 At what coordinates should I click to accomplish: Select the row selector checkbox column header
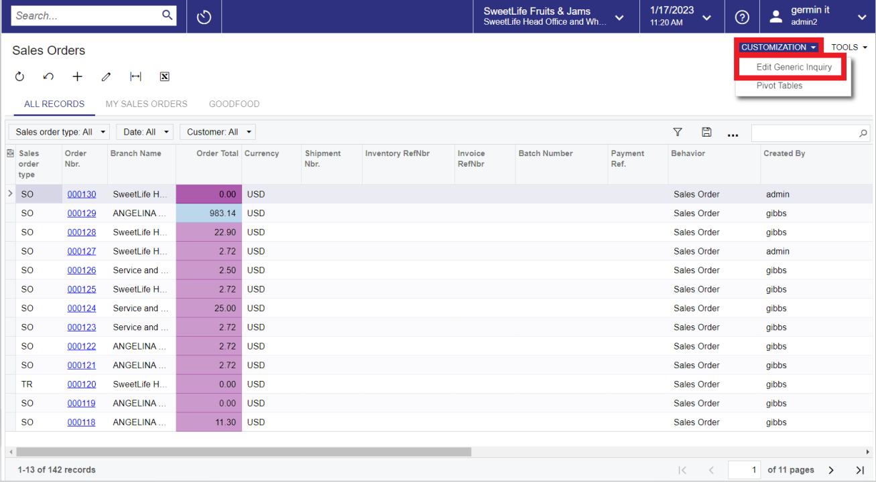11,153
